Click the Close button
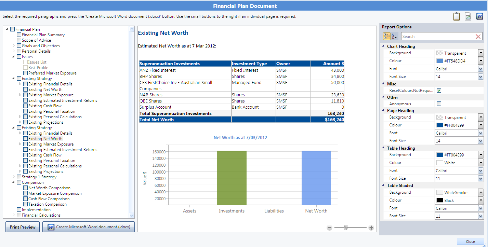Viewport: 488px width, 247px height. (x=471, y=242)
